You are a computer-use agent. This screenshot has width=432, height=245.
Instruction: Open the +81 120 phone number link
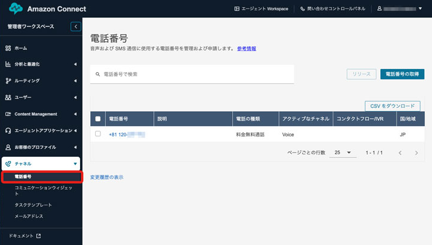tap(127, 135)
